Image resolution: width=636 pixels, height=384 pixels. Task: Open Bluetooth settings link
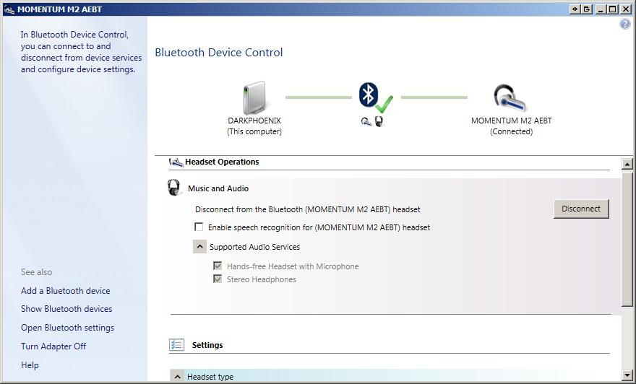(67, 327)
